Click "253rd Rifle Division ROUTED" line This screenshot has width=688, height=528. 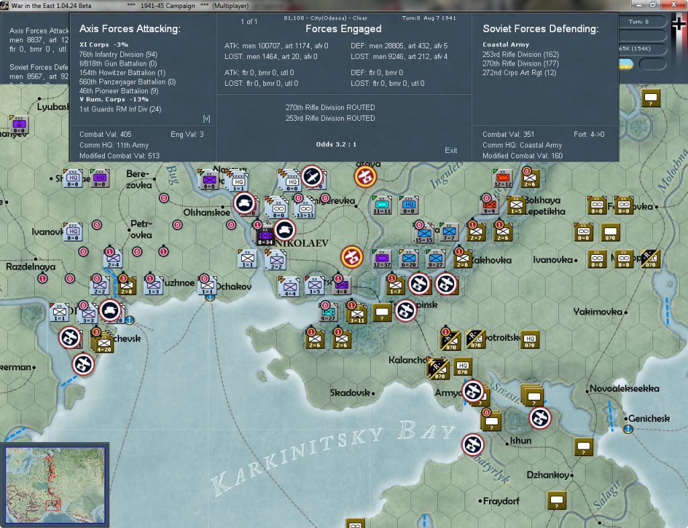coord(330,118)
